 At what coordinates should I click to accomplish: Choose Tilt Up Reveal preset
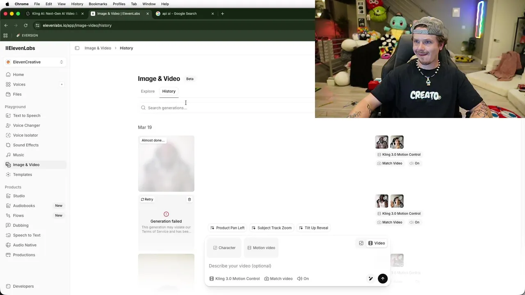click(313, 228)
